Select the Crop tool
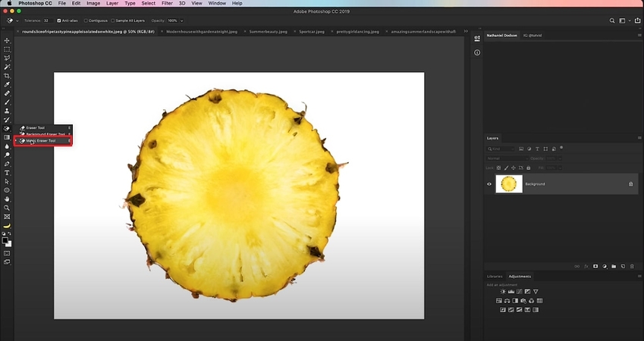Screen dimensions: 644x341 [x=8, y=76]
